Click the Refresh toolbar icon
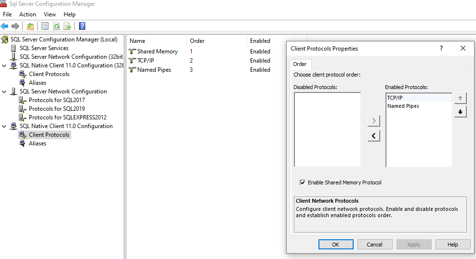This screenshot has height=259, width=476. (x=56, y=26)
